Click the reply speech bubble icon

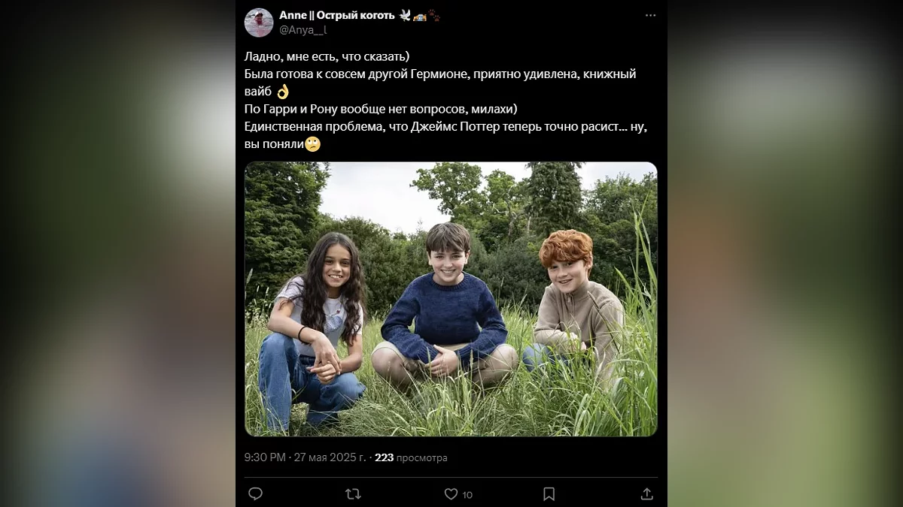point(255,493)
